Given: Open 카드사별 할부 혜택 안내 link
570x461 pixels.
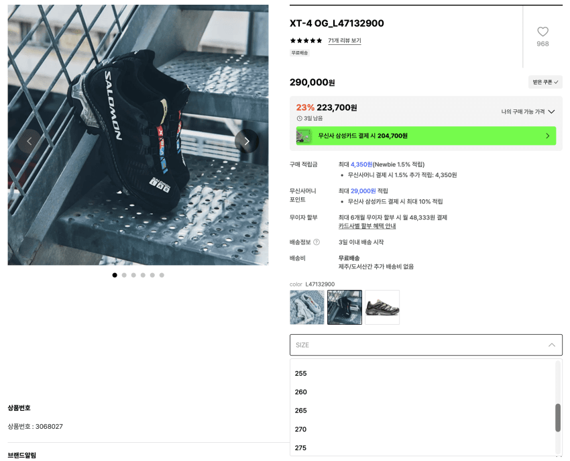Looking at the screenshot, I should (367, 226).
